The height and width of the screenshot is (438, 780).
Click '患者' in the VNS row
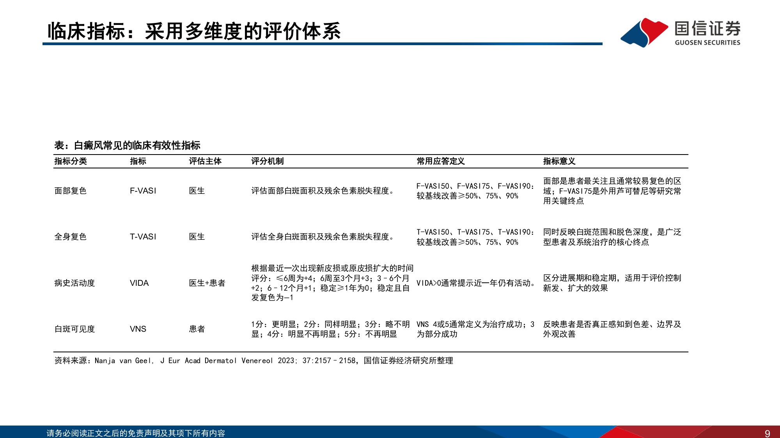click(197, 329)
